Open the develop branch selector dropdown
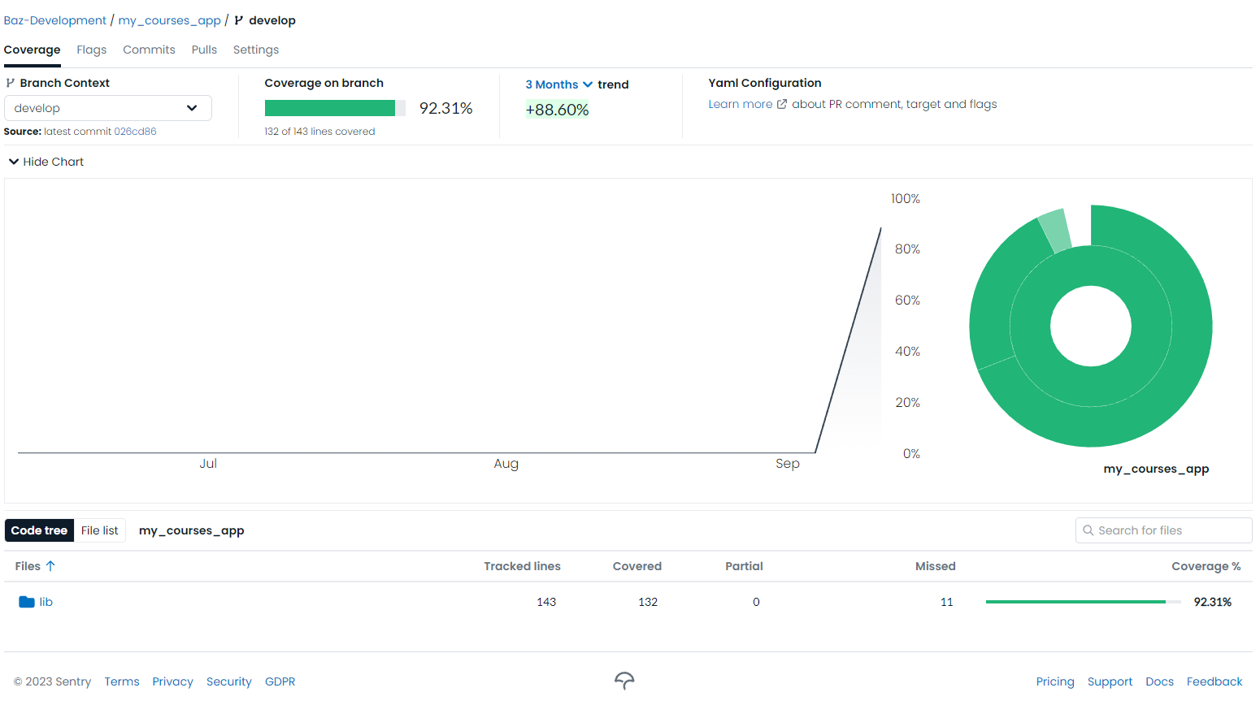The image size is (1260, 705). coord(107,108)
